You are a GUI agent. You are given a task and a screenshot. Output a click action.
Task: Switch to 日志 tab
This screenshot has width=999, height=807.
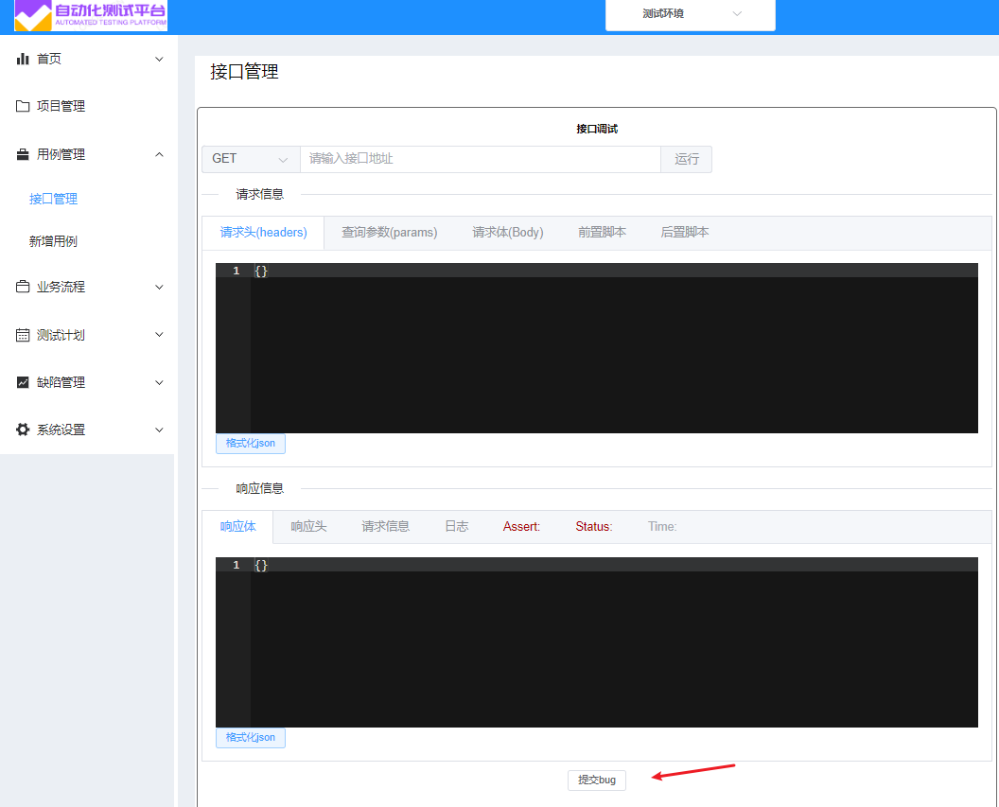(457, 527)
